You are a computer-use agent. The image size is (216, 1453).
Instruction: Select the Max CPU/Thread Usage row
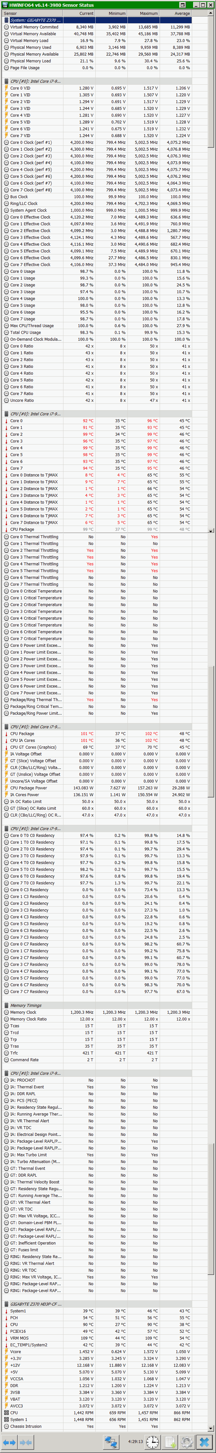[x=97, y=326]
